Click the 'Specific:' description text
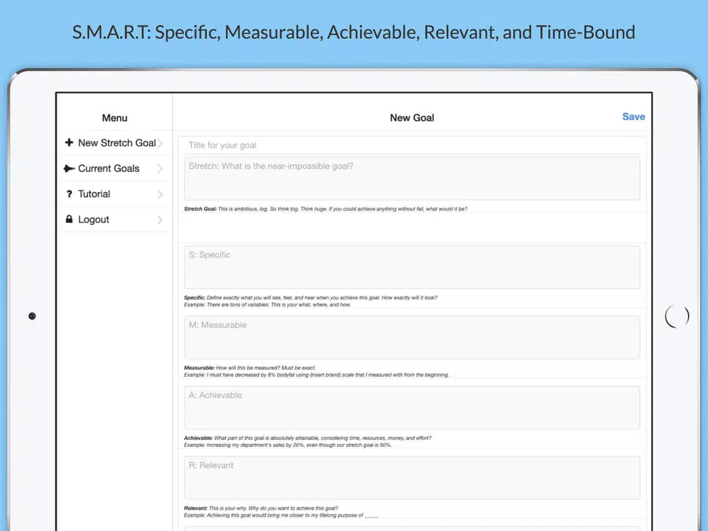 point(310,301)
